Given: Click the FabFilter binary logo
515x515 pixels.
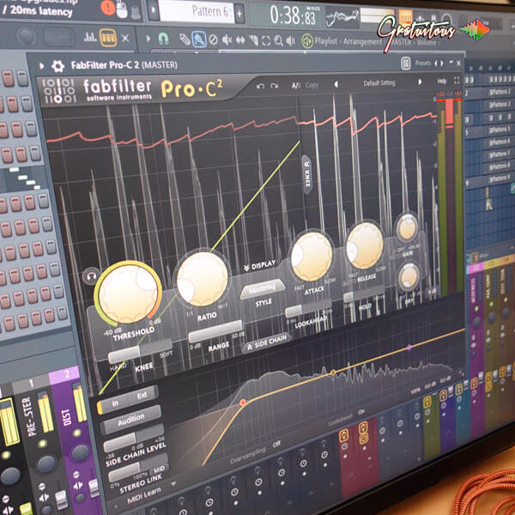Looking at the screenshot, I should (x=59, y=90).
